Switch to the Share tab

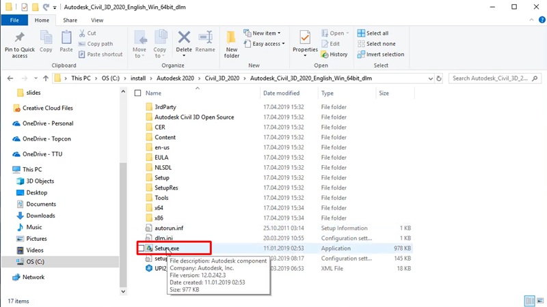click(70, 20)
